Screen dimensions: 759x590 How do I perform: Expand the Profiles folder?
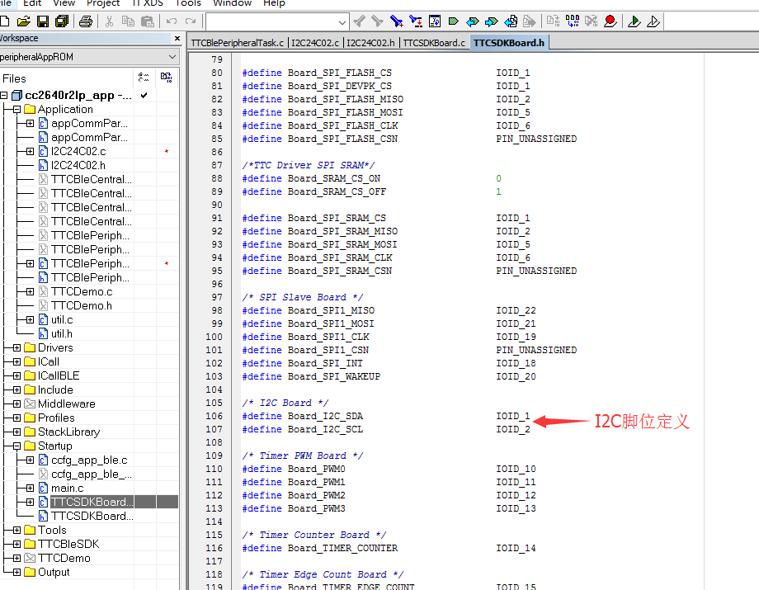pyautogui.click(x=17, y=418)
